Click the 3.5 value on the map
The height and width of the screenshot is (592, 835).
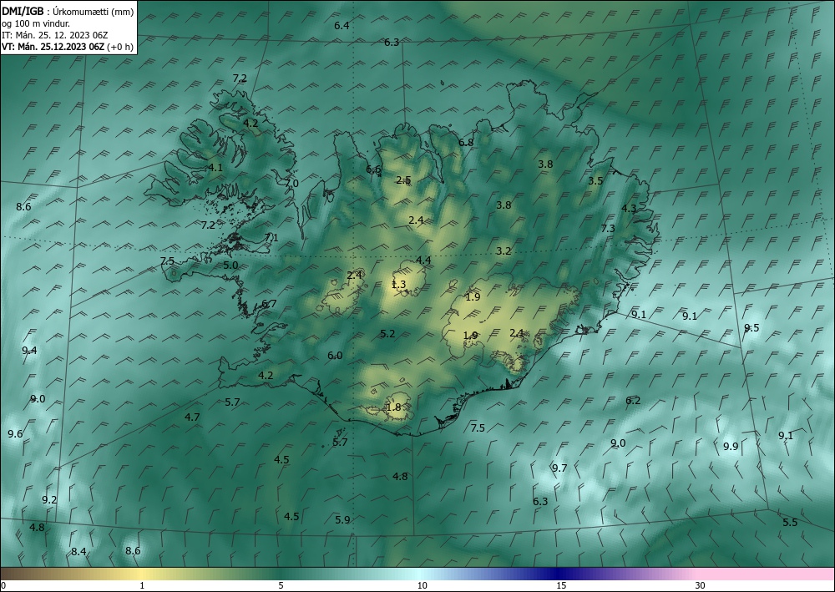point(595,181)
